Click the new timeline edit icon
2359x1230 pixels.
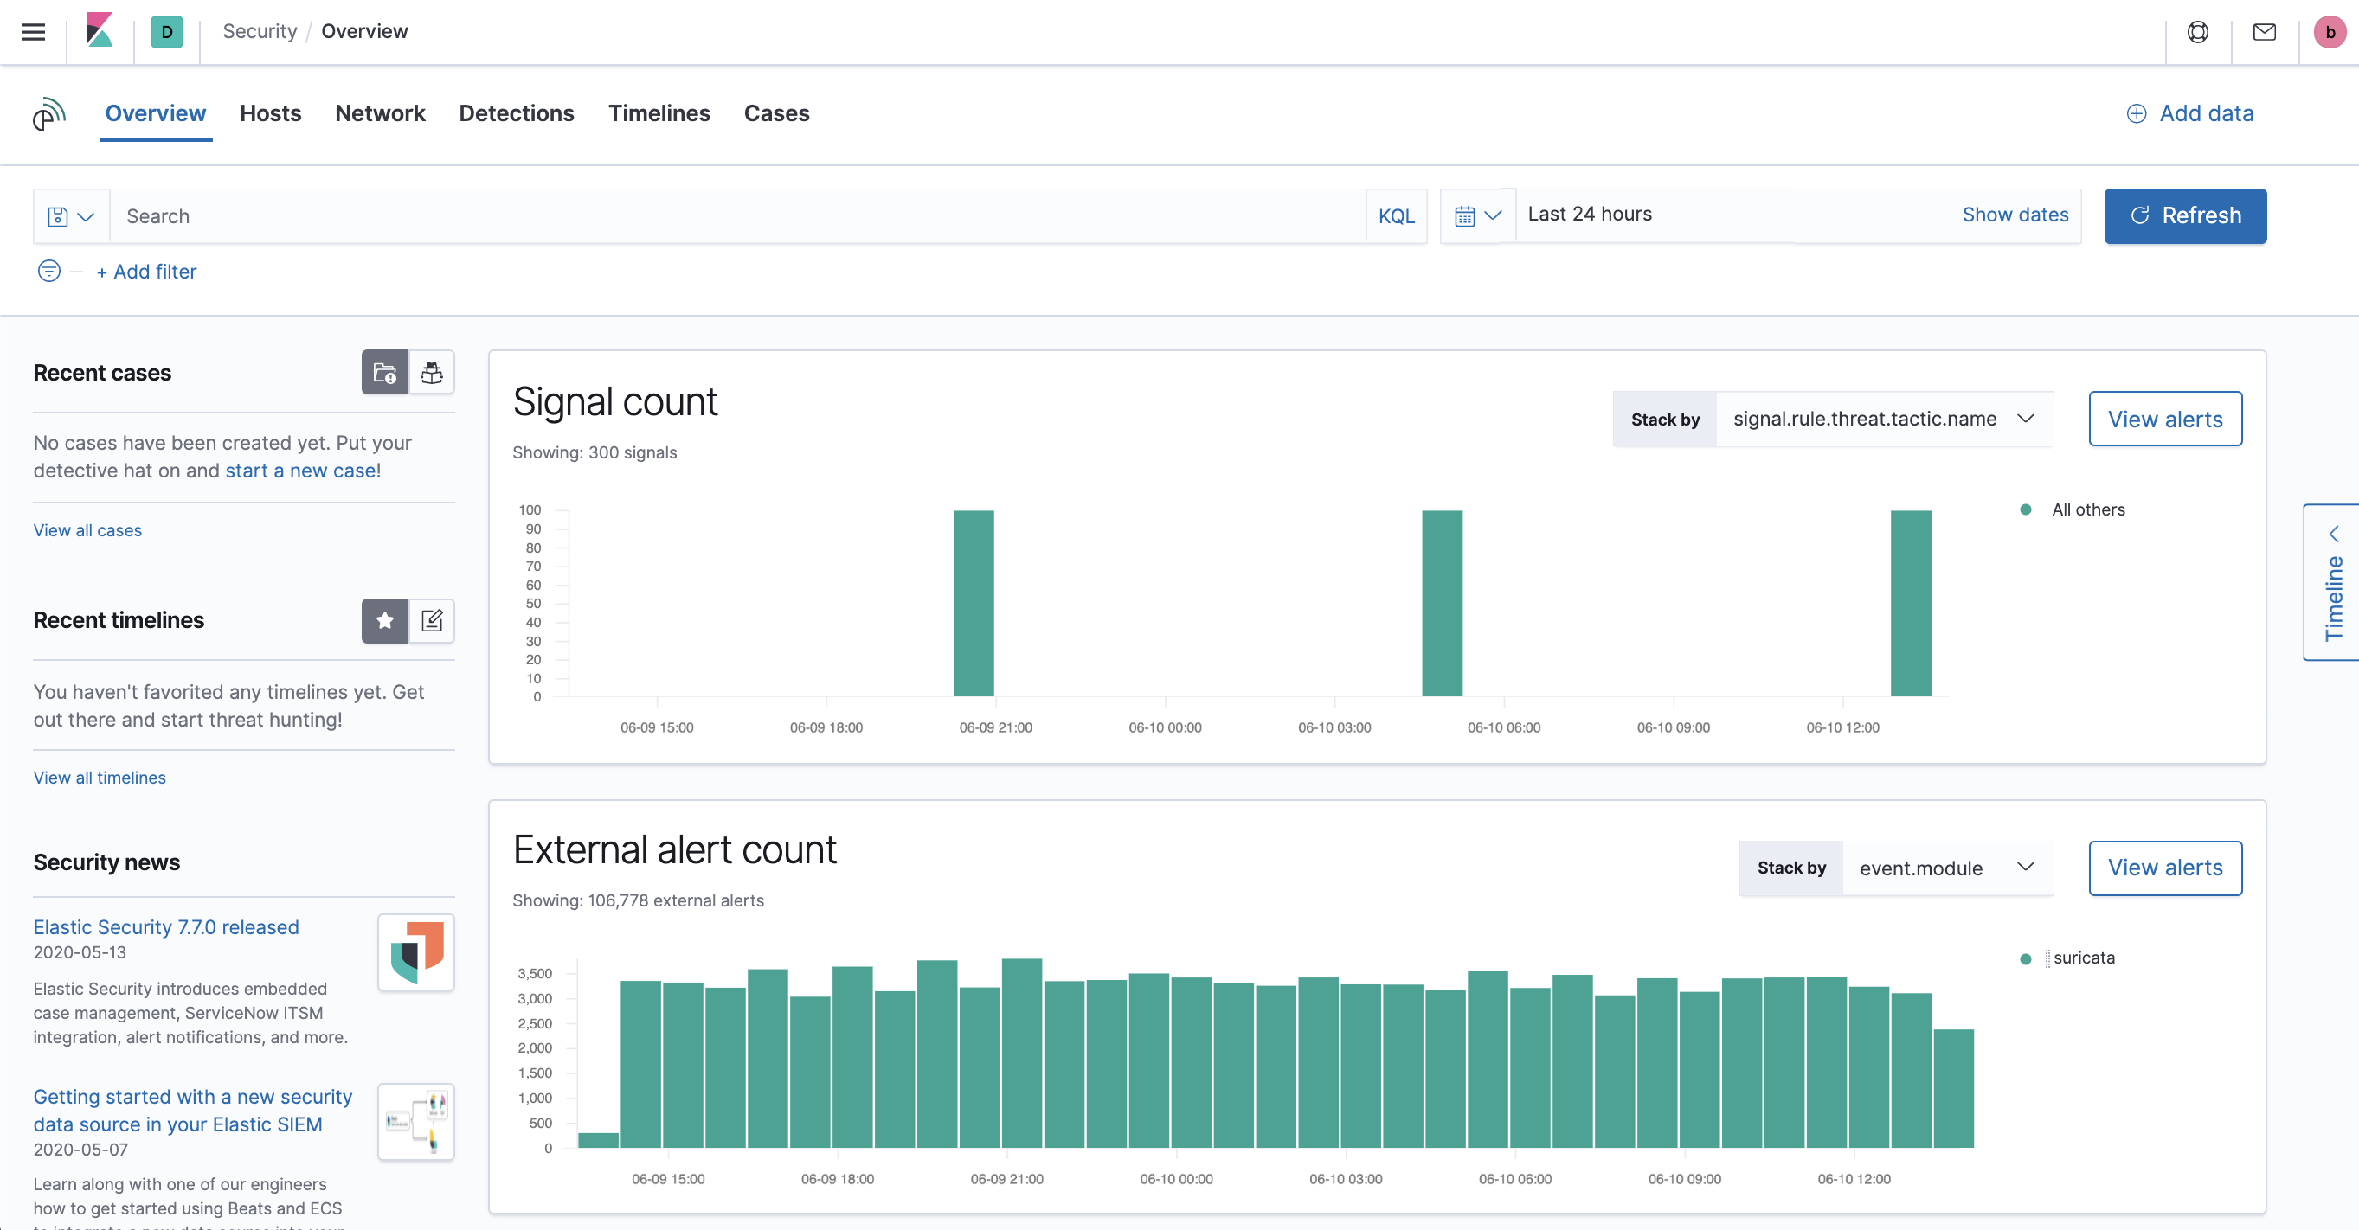(432, 620)
